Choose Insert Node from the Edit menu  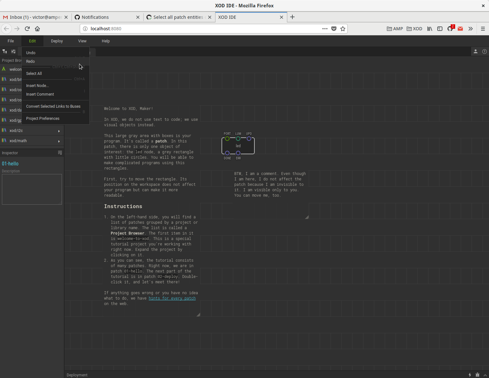pyautogui.click(x=37, y=85)
